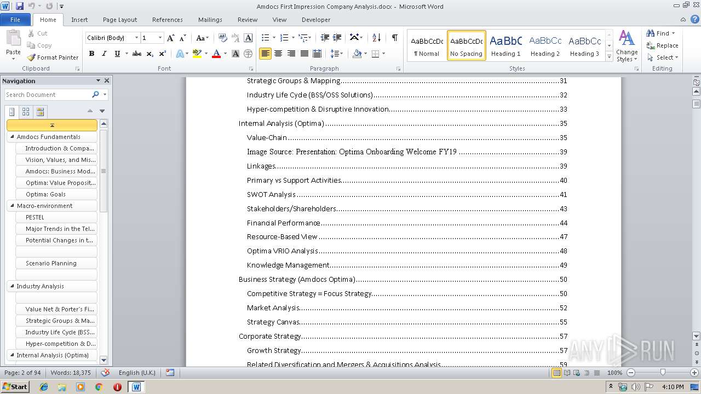Apply the Heading 1 style
Image resolution: width=701 pixels, height=394 pixels.
pos(505,45)
